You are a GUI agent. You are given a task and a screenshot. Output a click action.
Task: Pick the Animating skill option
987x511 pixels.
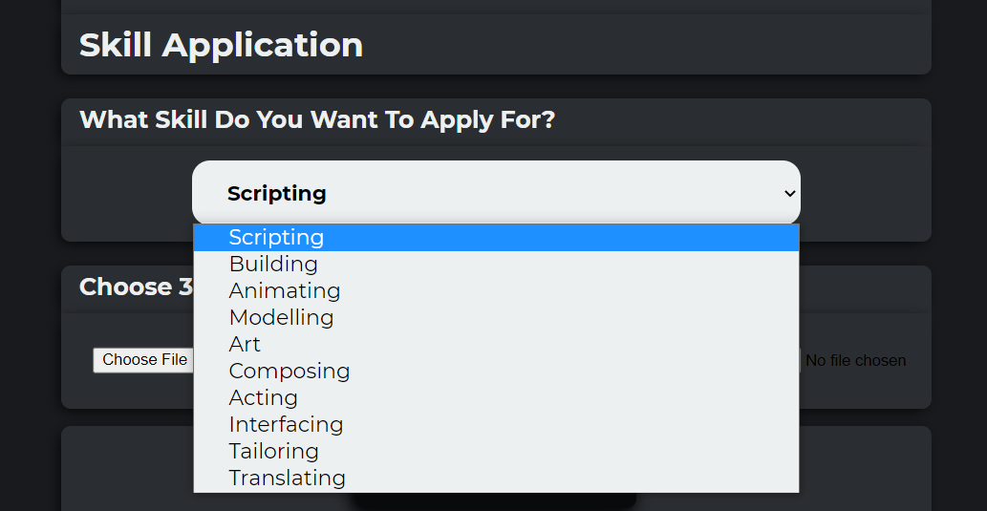pyautogui.click(x=285, y=291)
